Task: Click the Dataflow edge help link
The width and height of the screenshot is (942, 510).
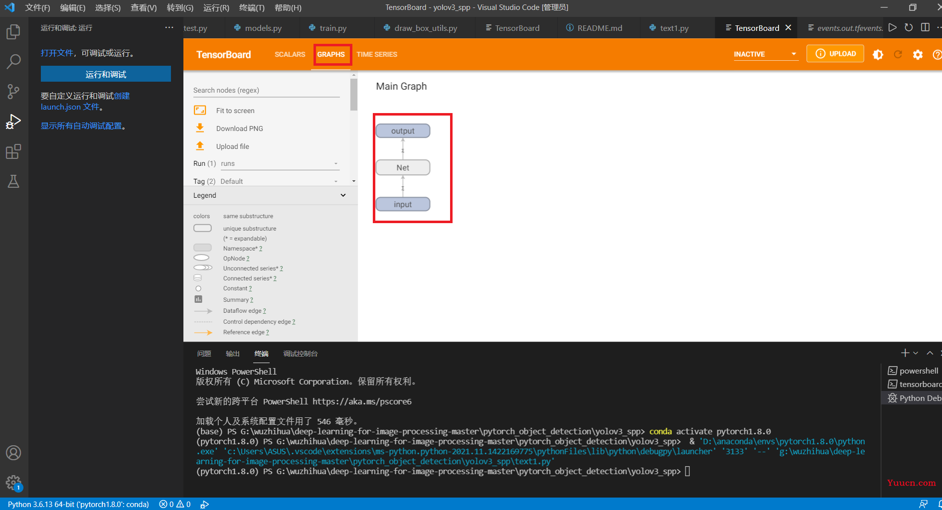Action: (x=264, y=311)
